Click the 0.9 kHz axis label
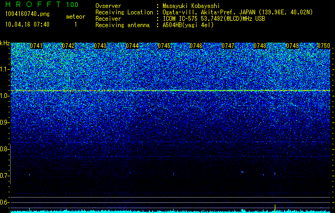This screenshot has width=335, height=213. 4,122
